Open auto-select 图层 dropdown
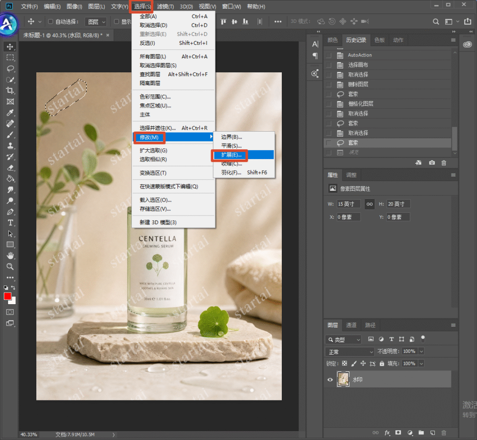The height and width of the screenshot is (440, 477). click(x=95, y=21)
